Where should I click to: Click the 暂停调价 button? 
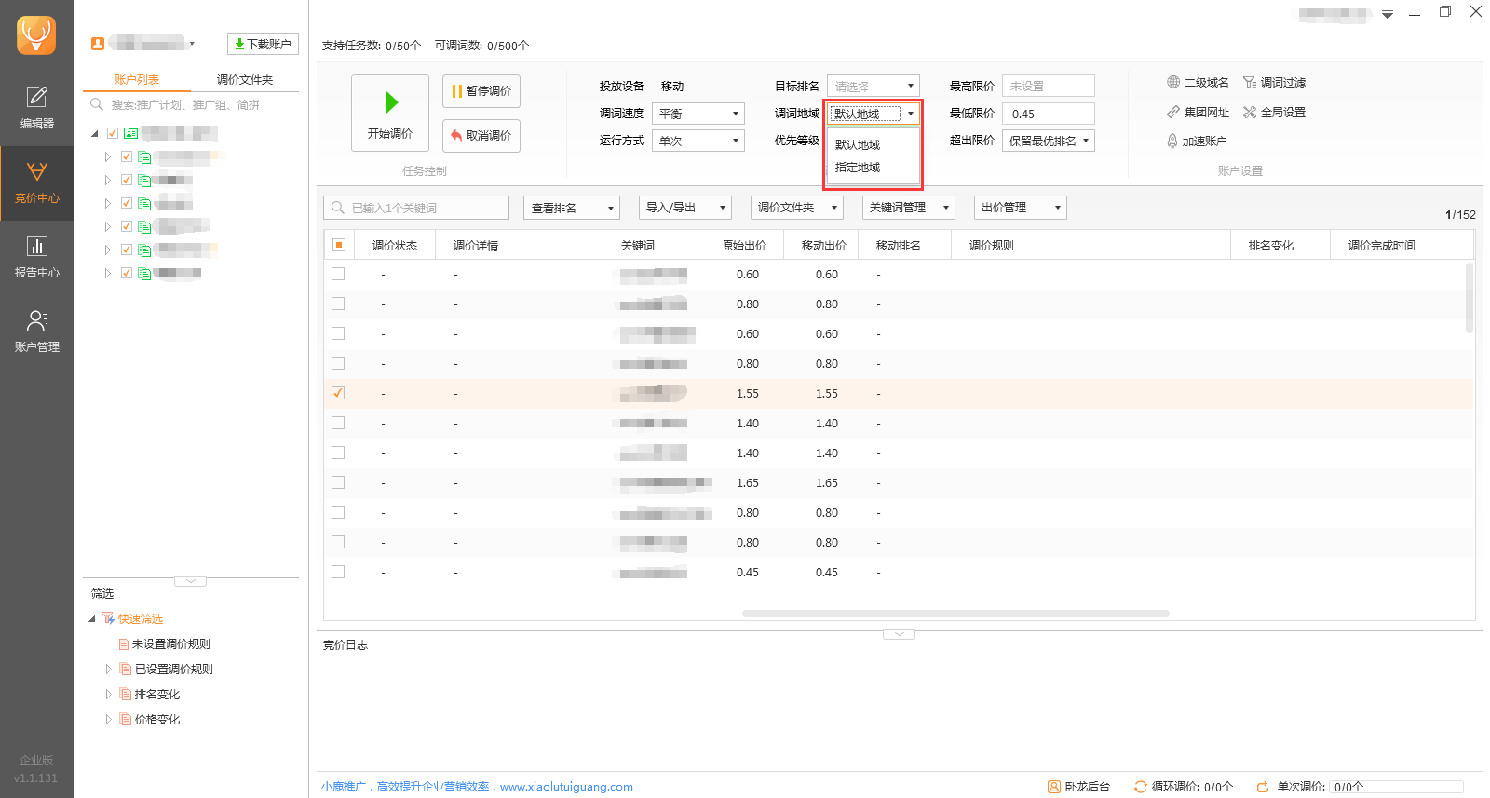point(481,91)
